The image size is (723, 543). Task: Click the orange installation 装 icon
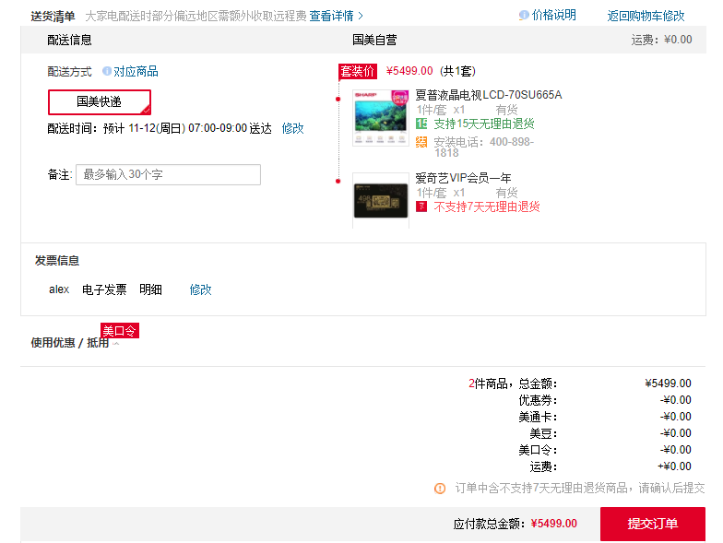(421, 142)
